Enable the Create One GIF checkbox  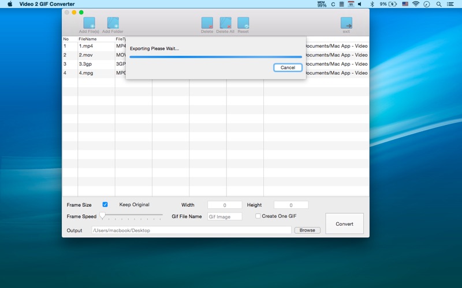tap(258, 216)
